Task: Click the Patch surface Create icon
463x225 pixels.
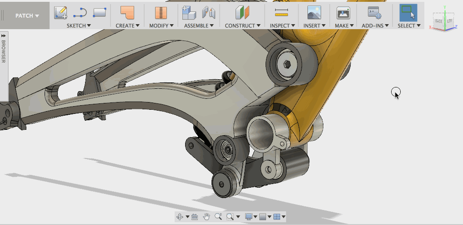Action: coord(127,12)
